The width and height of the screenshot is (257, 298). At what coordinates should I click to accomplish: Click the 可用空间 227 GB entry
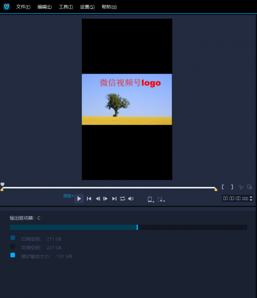(x=41, y=248)
